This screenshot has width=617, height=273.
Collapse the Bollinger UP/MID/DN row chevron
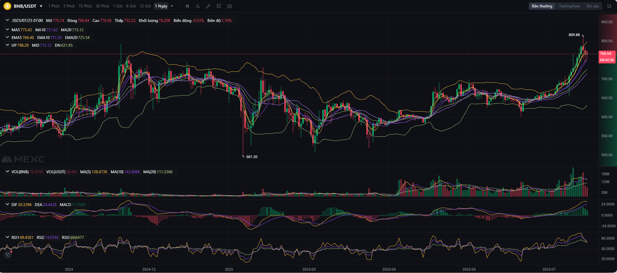(x=7, y=45)
